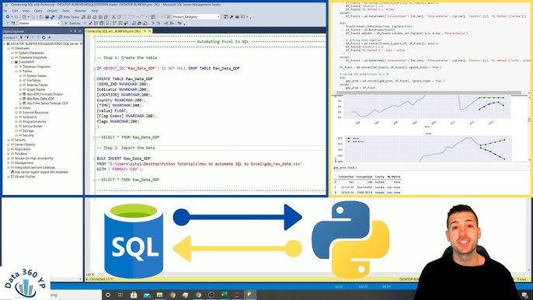Click the Connect button in Object Explorer
Image resolution: width=533 pixels, height=300 pixels.
[10, 37]
